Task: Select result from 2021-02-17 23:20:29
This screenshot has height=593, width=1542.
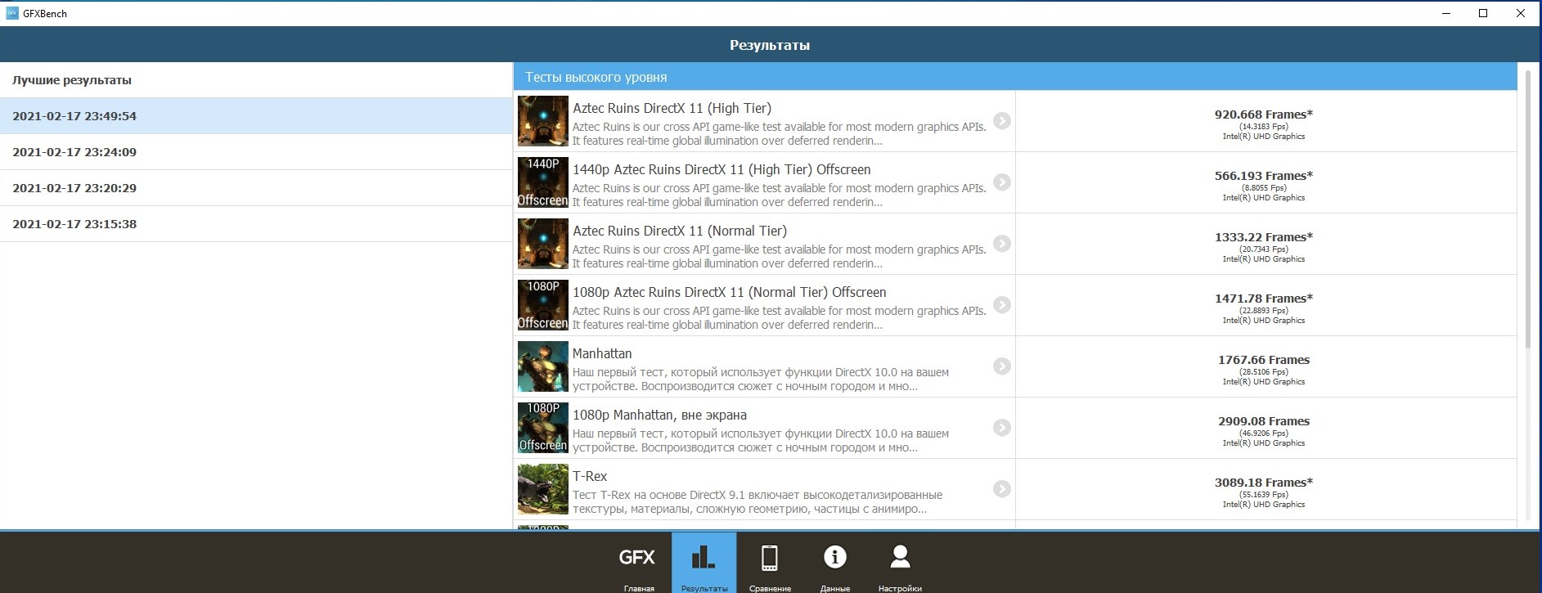Action: coord(74,188)
